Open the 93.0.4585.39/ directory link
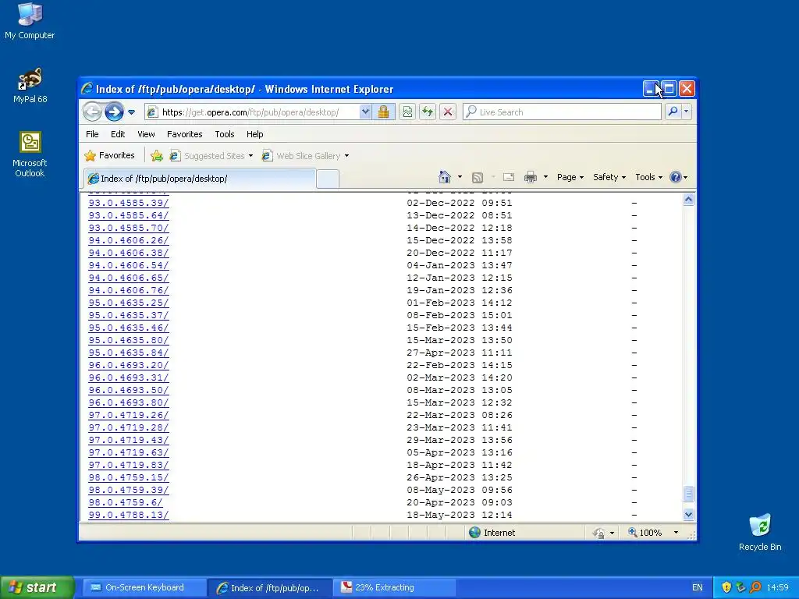This screenshot has height=599, width=799. click(129, 203)
